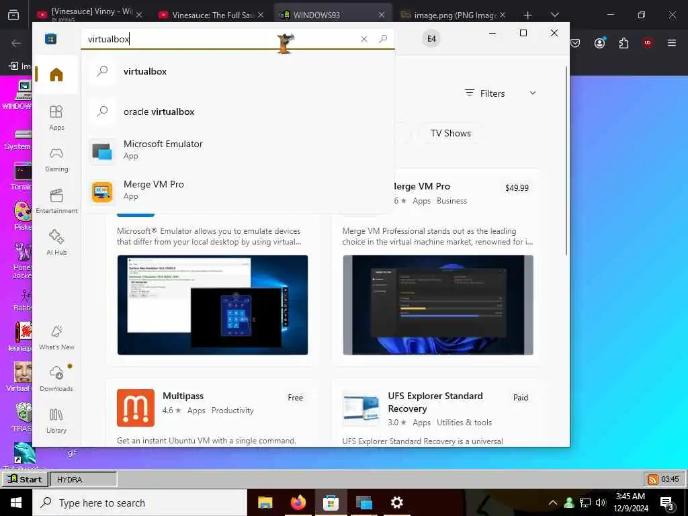Open Downloads in the Store sidebar
This screenshot has width=688, height=516.
click(x=56, y=378)
